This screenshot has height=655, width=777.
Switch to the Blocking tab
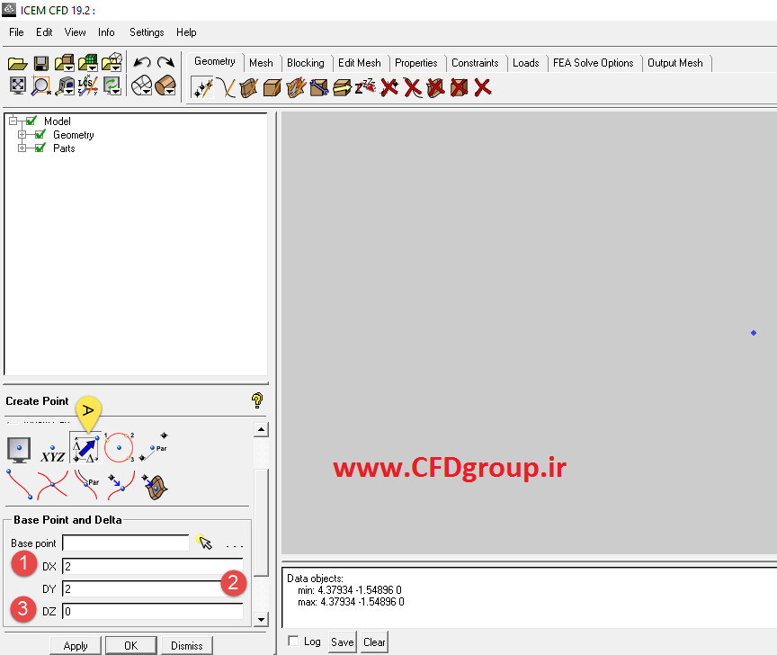click(x=305, y=63)
